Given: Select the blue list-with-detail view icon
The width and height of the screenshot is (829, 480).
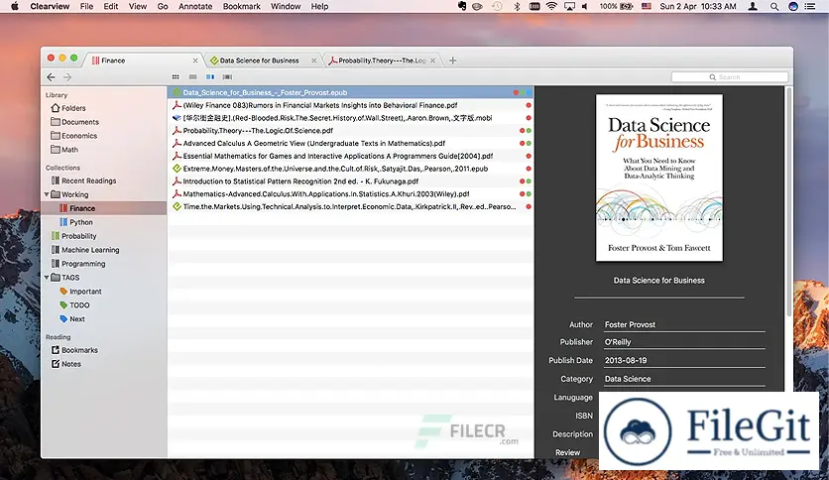Looking at the screenshot, I should pyautogui.click(x=210, y=77).
